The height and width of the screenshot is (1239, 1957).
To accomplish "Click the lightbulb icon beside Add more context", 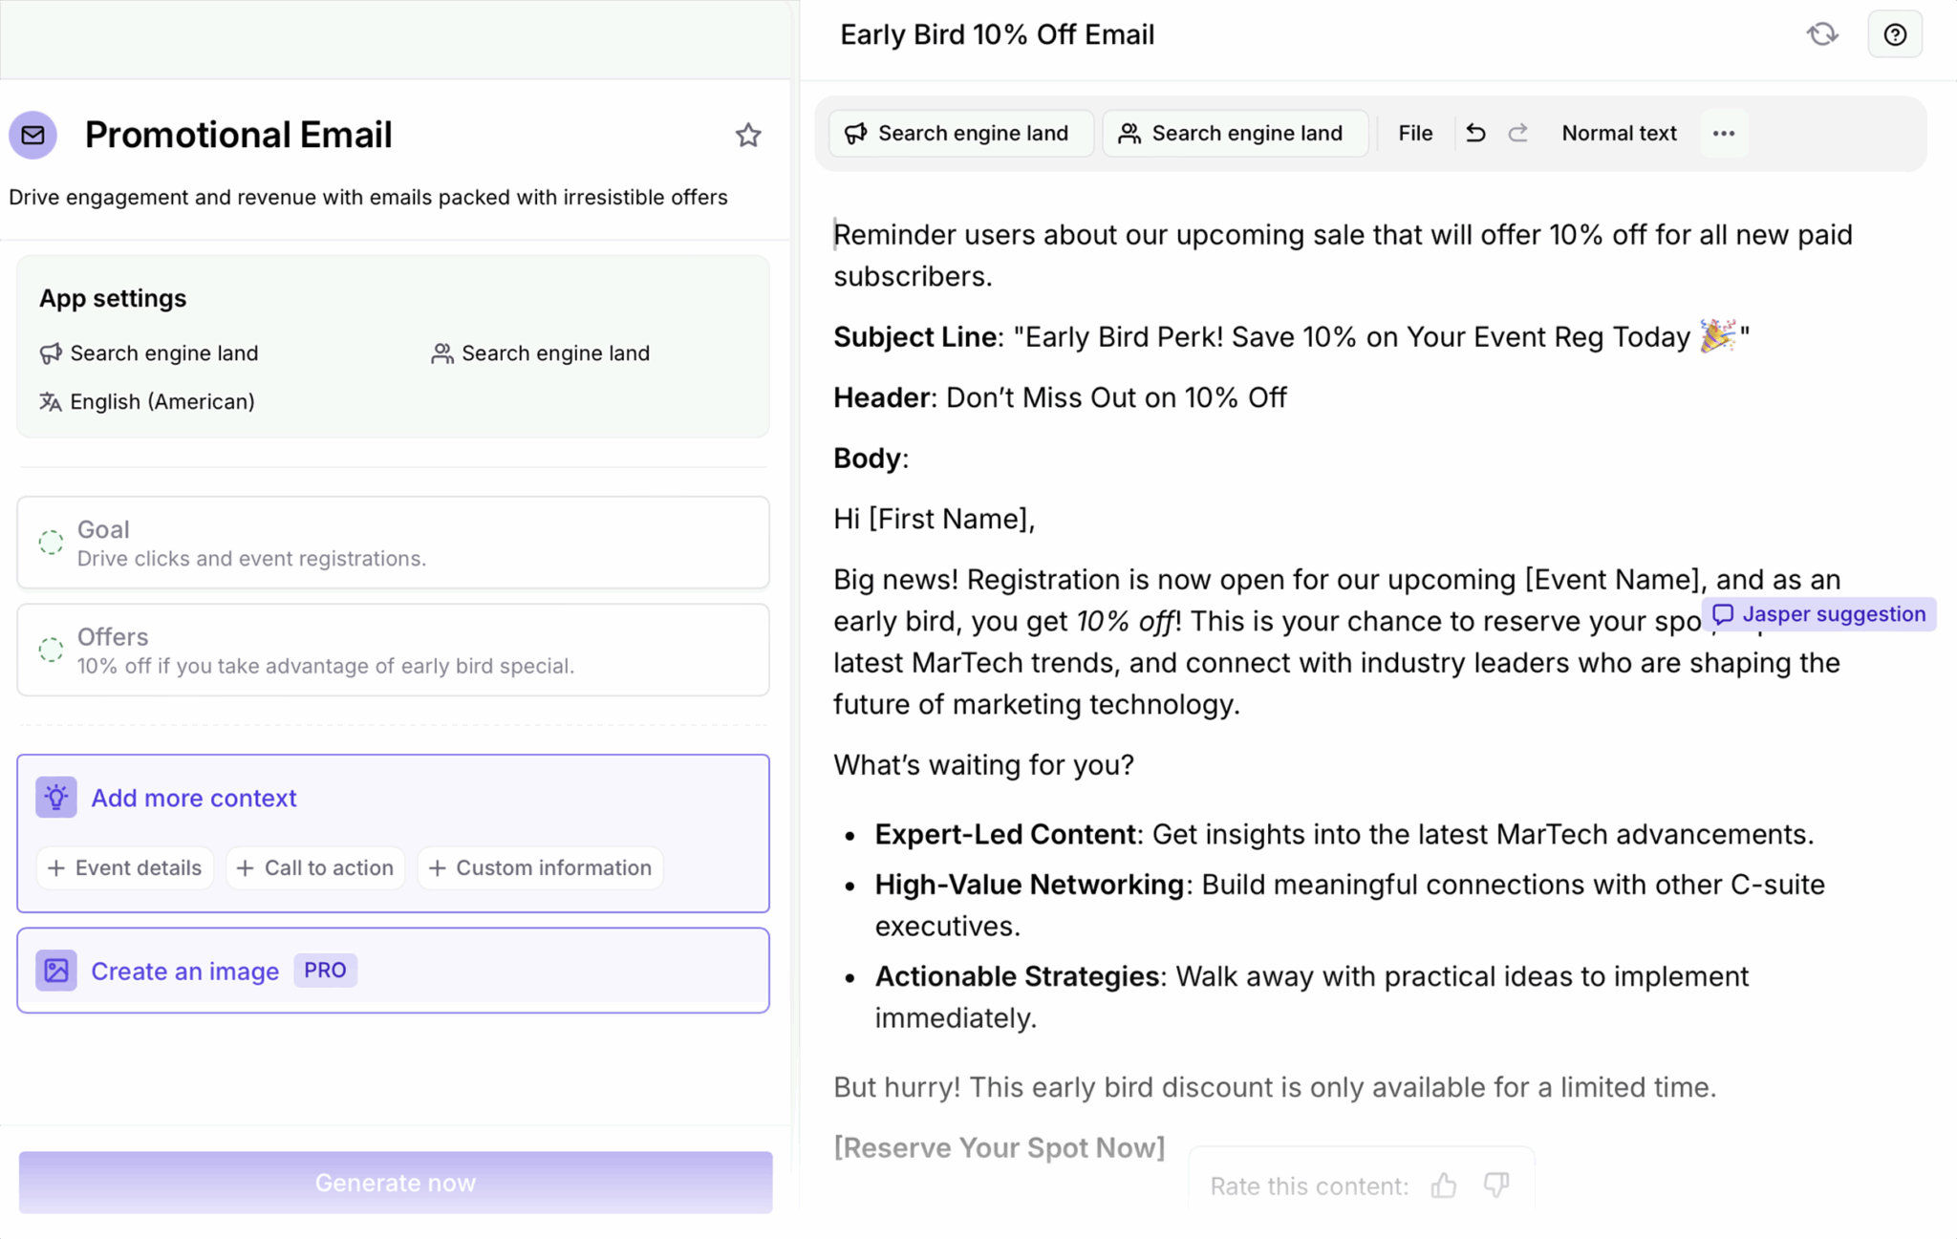I will pos(56,797).
